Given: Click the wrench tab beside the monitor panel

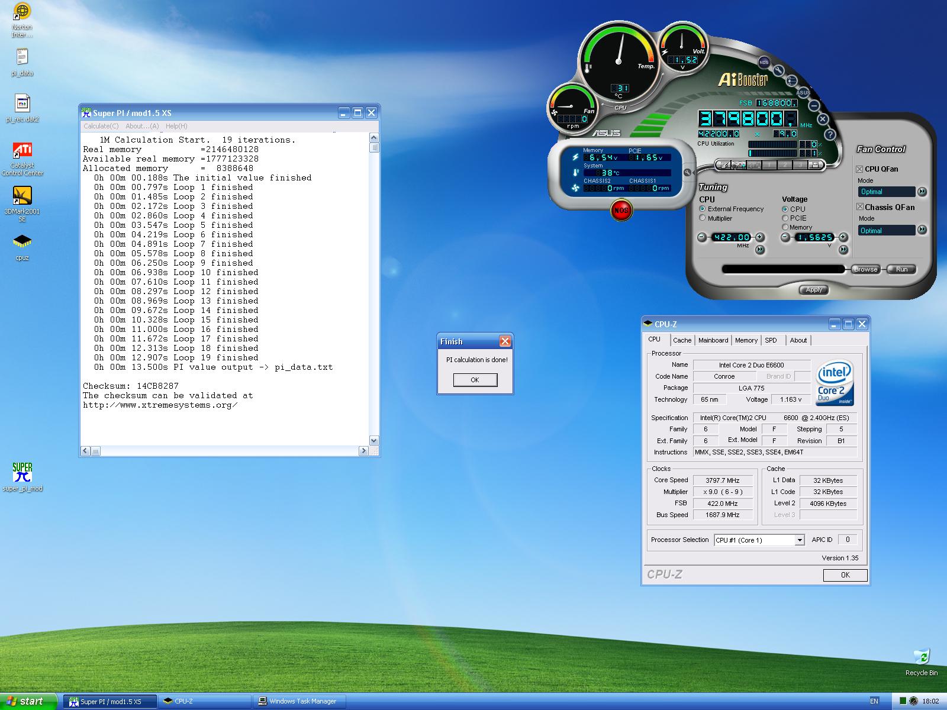Looking at the screenshot, I should [x=687, y=172].
